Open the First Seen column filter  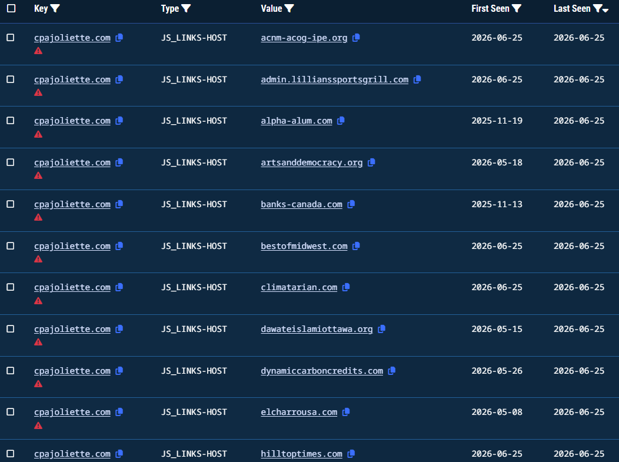click(517, 8)
